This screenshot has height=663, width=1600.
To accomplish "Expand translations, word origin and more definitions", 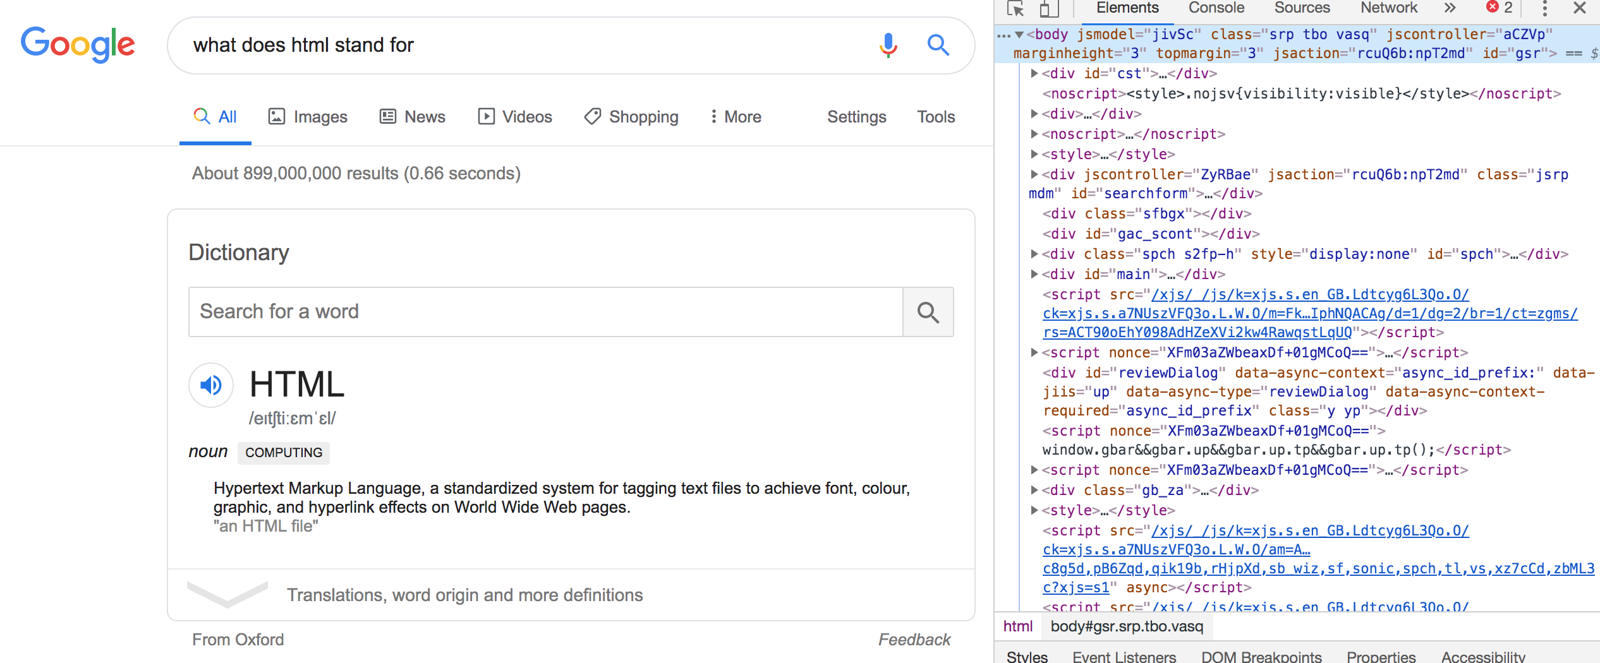I will (x=571, y=595).
